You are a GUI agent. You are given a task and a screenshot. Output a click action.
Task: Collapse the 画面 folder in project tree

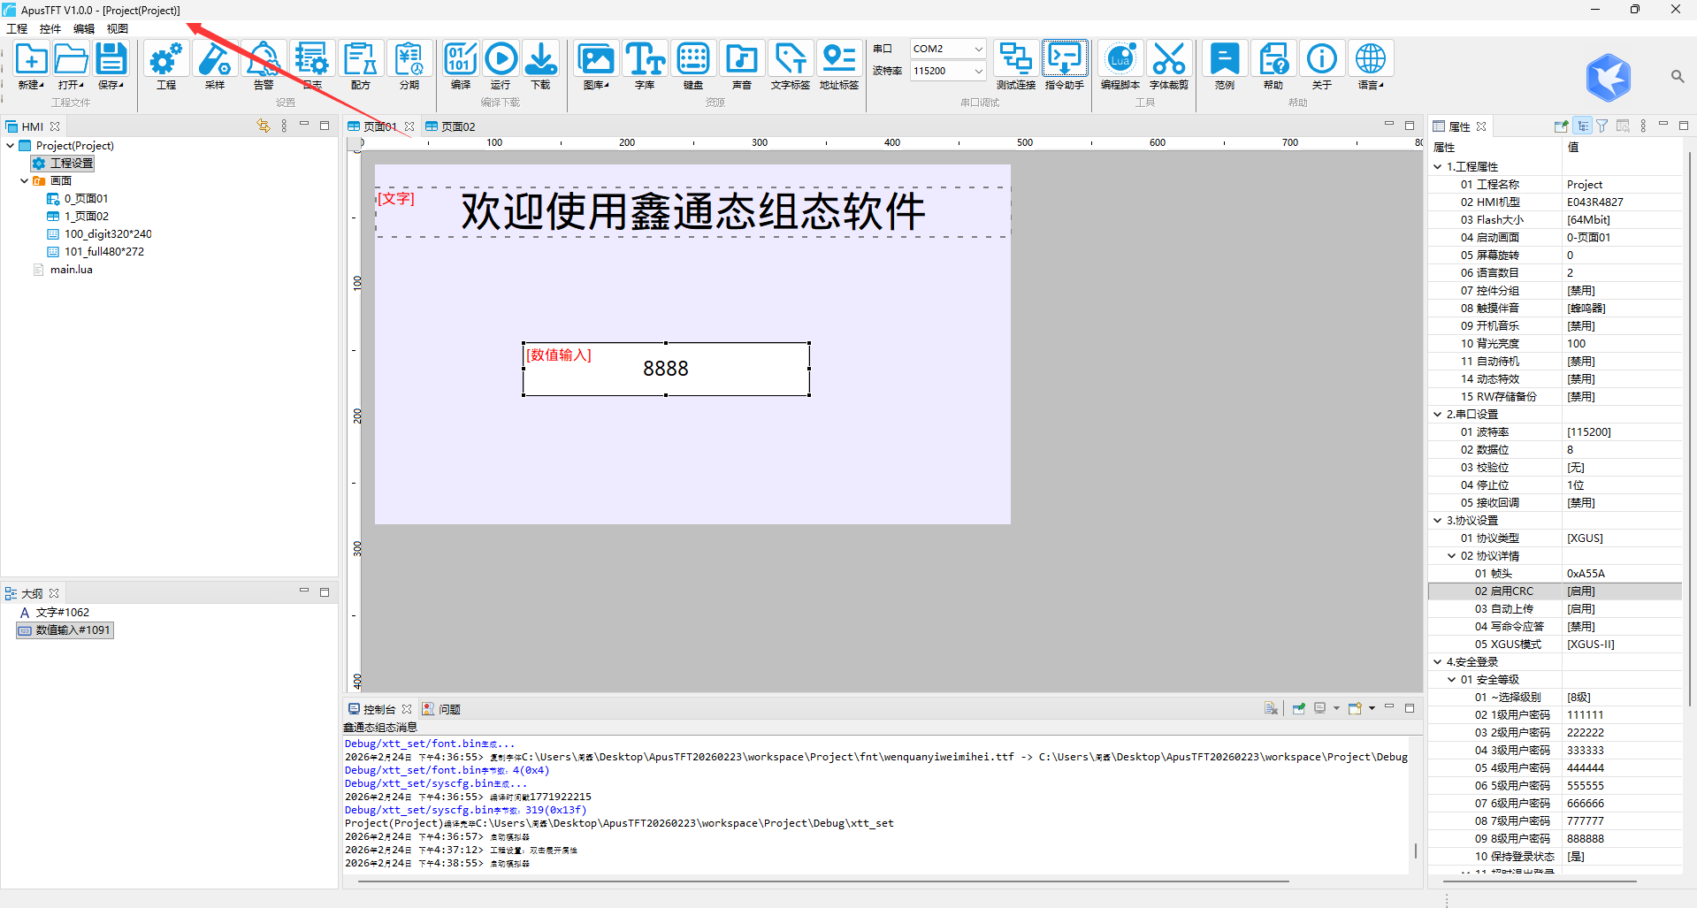pos(24,181)
